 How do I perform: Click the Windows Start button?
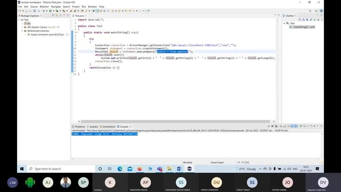(x=22, y=169)
